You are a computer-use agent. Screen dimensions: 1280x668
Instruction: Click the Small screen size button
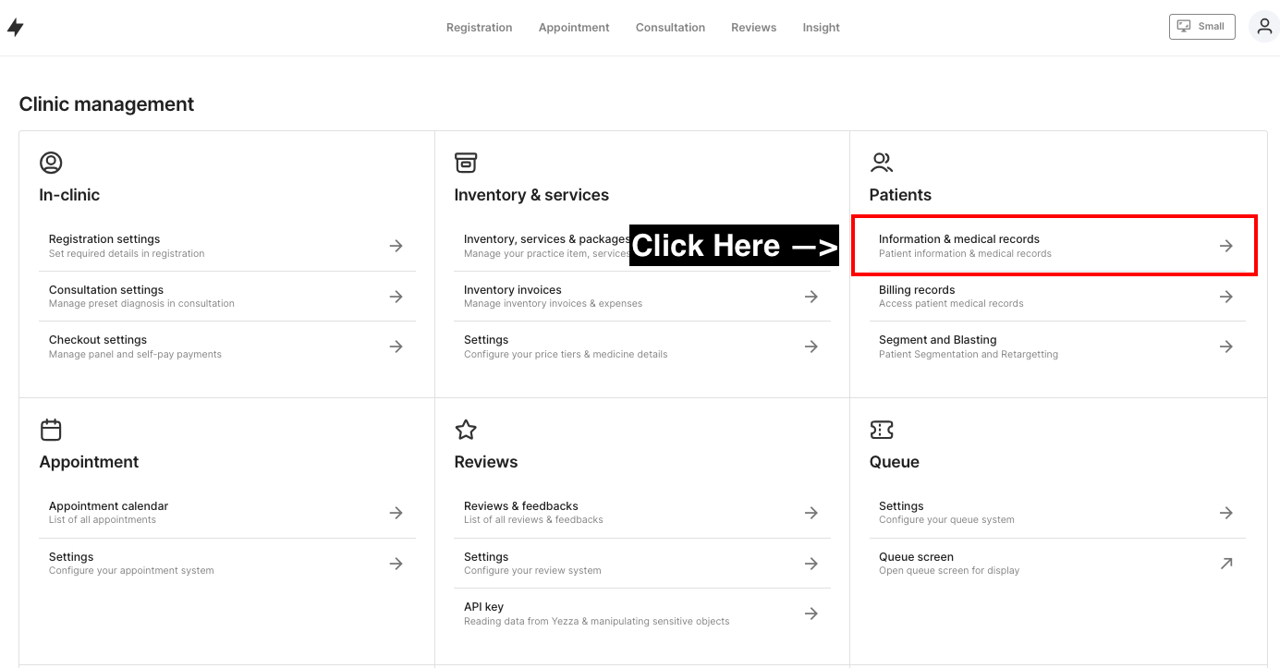pos(1201,27)
